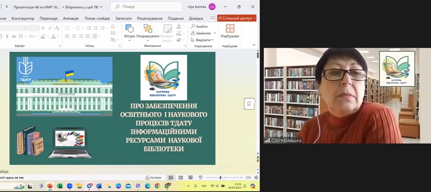Open the Показ слайдів tab

pyautogui.click(x=97, y=18)
